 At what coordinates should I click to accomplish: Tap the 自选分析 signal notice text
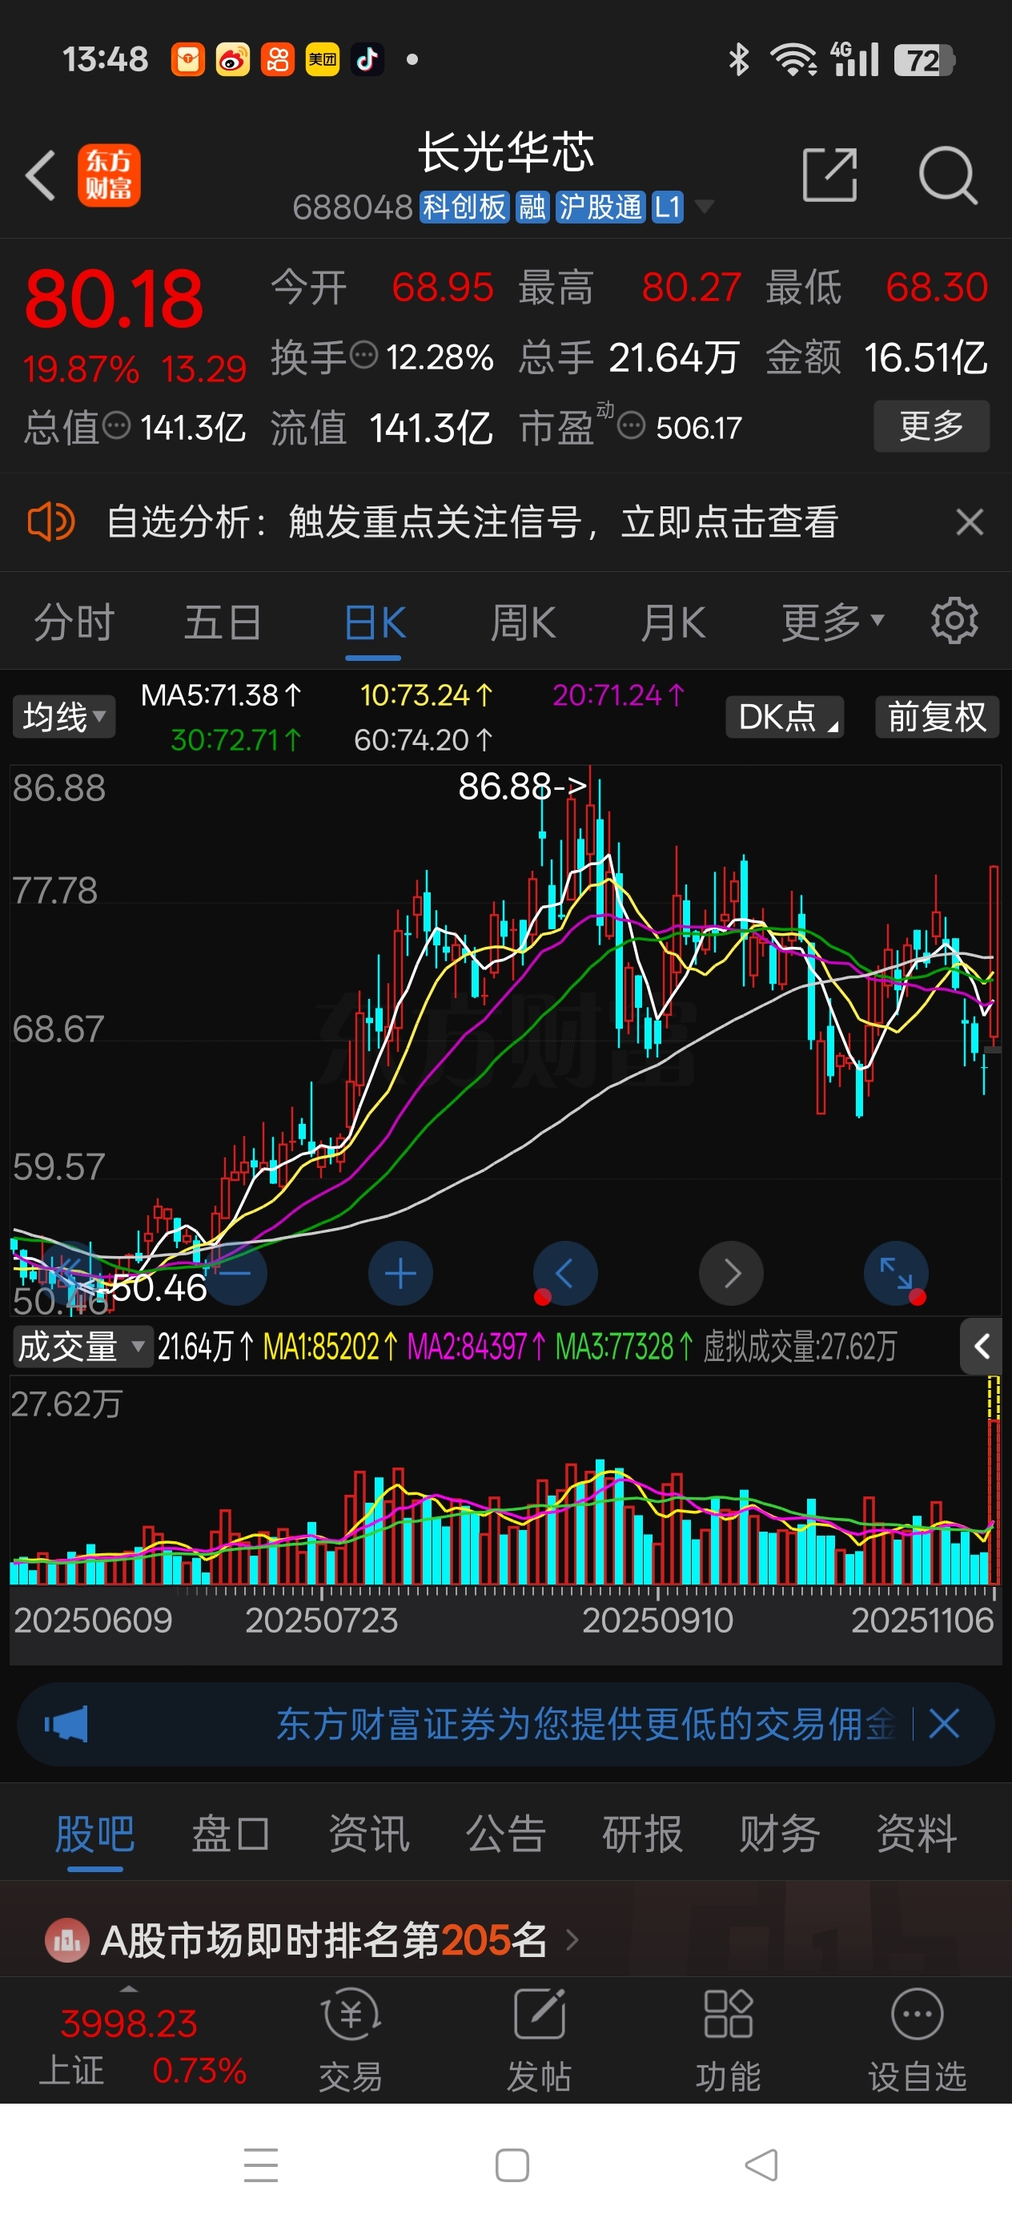coord(472,522)
